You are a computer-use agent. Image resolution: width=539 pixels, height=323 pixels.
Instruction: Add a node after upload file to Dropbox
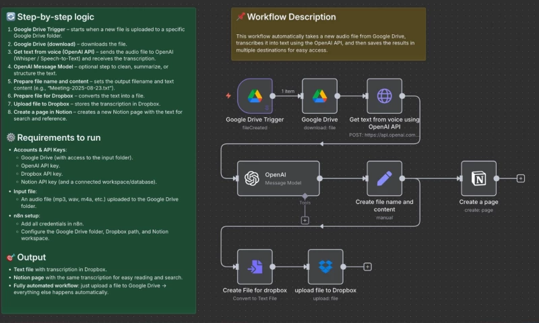pos(367,266)
